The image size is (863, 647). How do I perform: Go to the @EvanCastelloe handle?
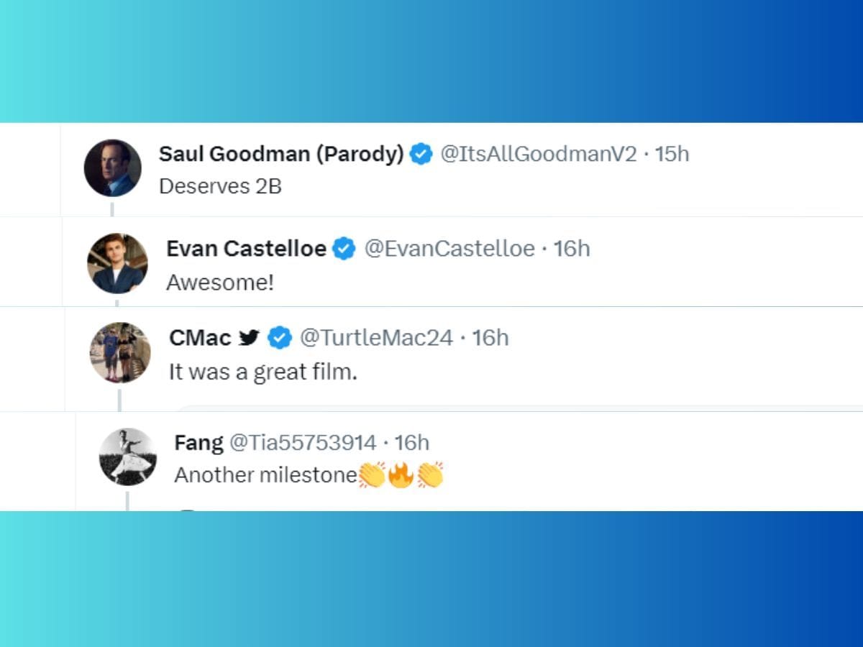point(449,249)
